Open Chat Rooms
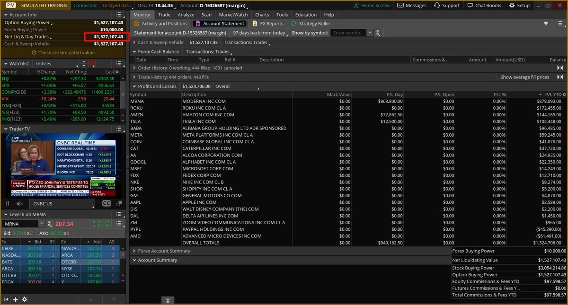Image resolution: width=568 pixels, height=305 pixels. (484, 5)
